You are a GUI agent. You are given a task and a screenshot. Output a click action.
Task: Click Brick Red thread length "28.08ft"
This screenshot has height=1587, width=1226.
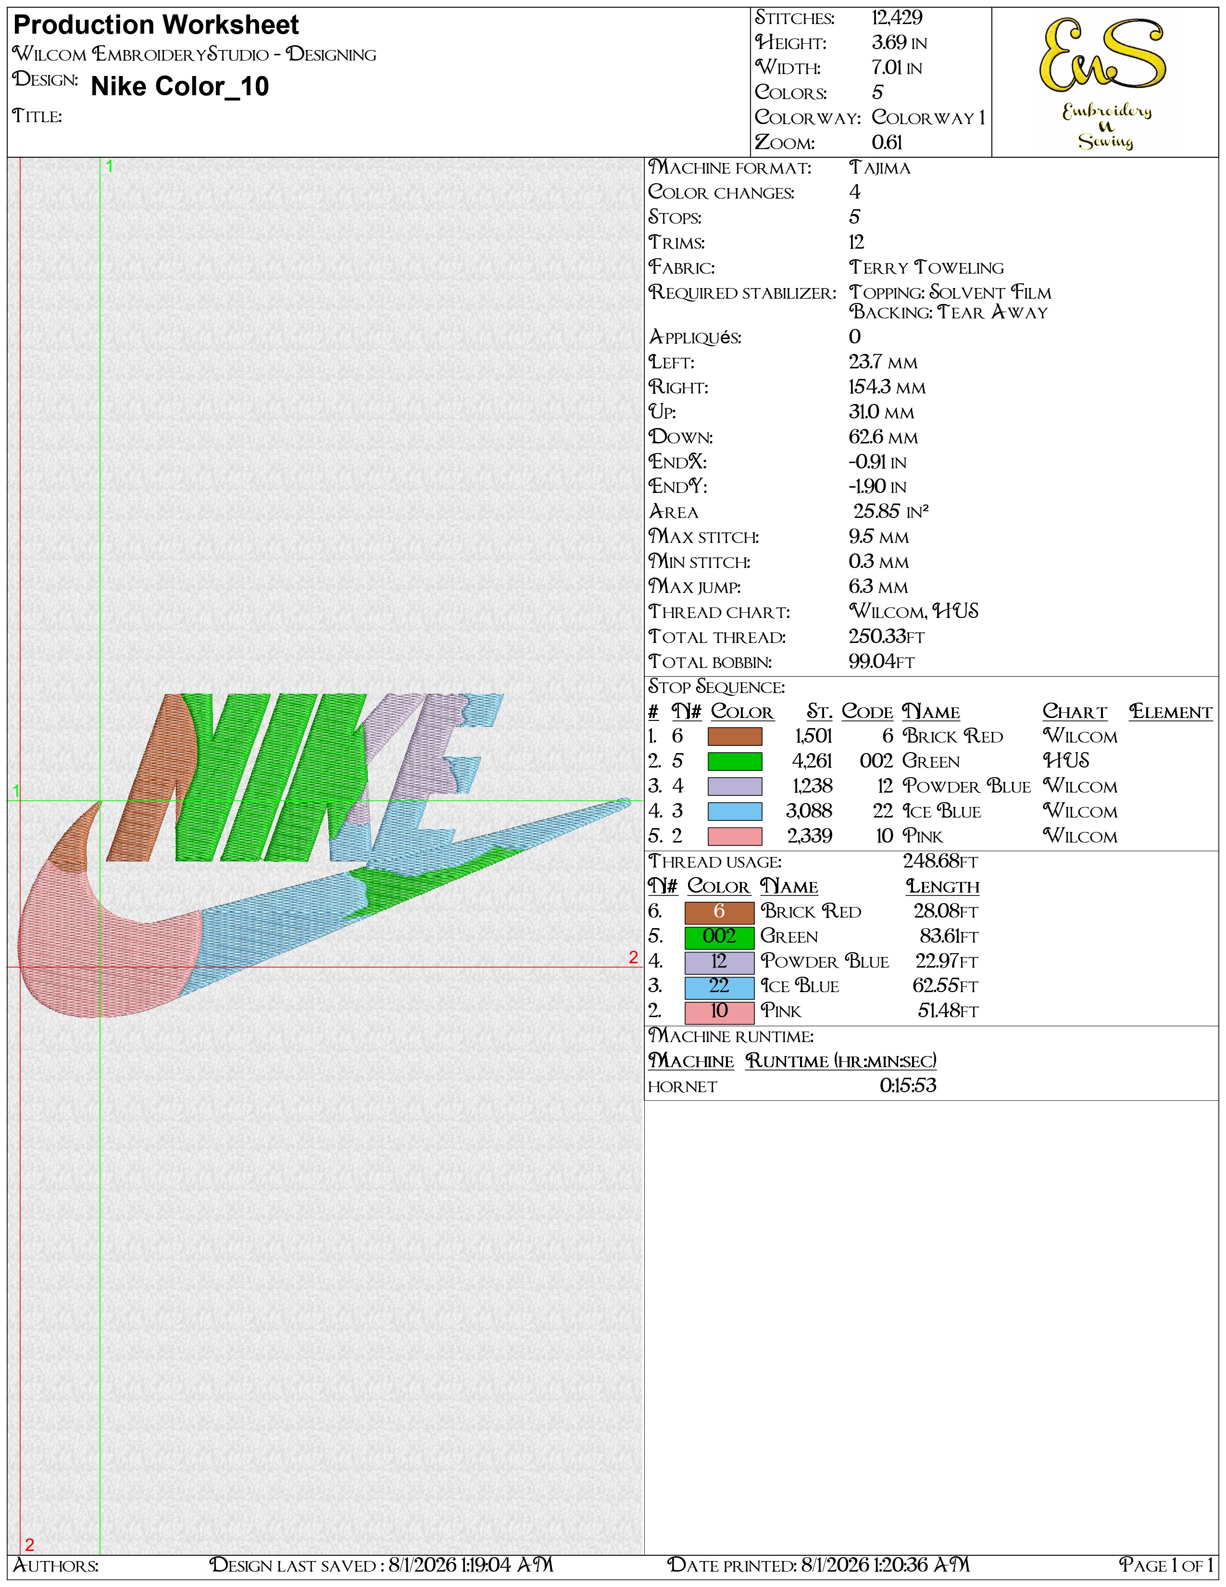[x=946, y=911]
